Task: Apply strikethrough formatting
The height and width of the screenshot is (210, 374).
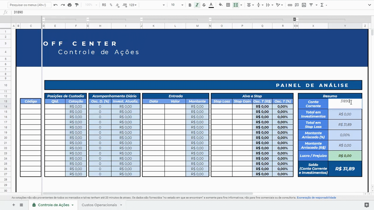Action: [x=204, y=5]
